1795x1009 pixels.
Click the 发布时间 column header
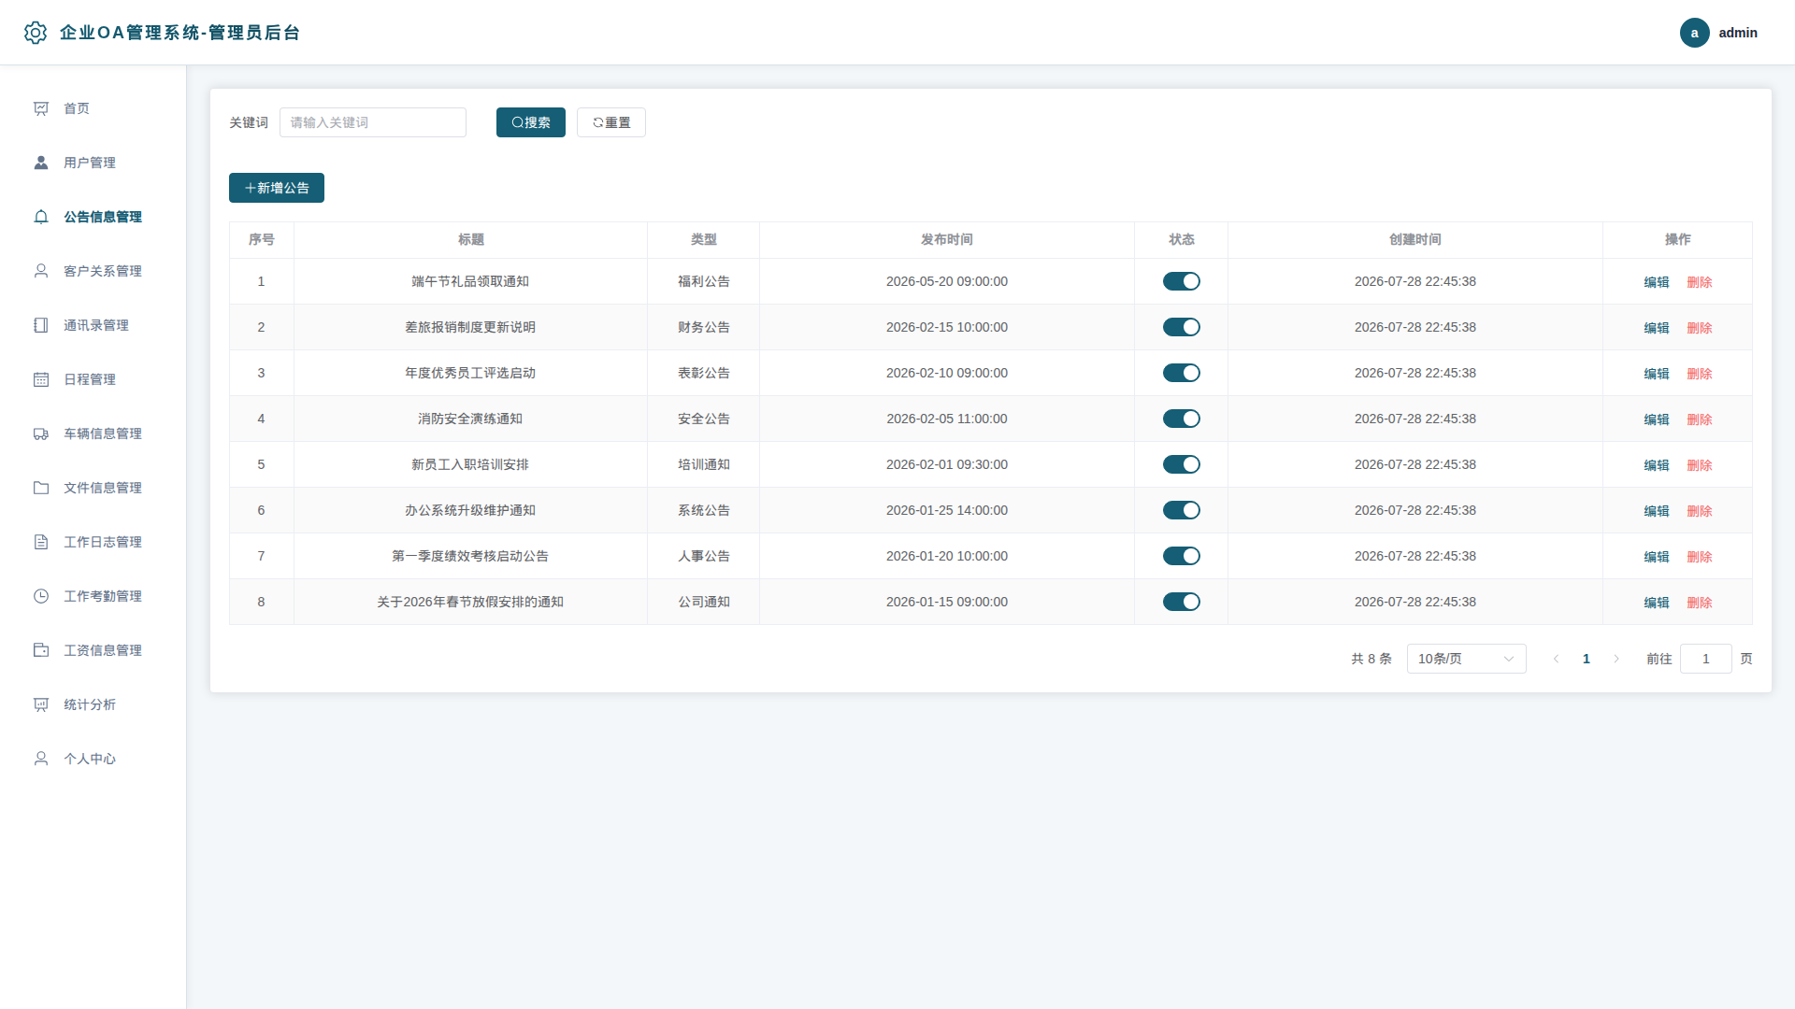pyautogui.click(x=946, y=240)
